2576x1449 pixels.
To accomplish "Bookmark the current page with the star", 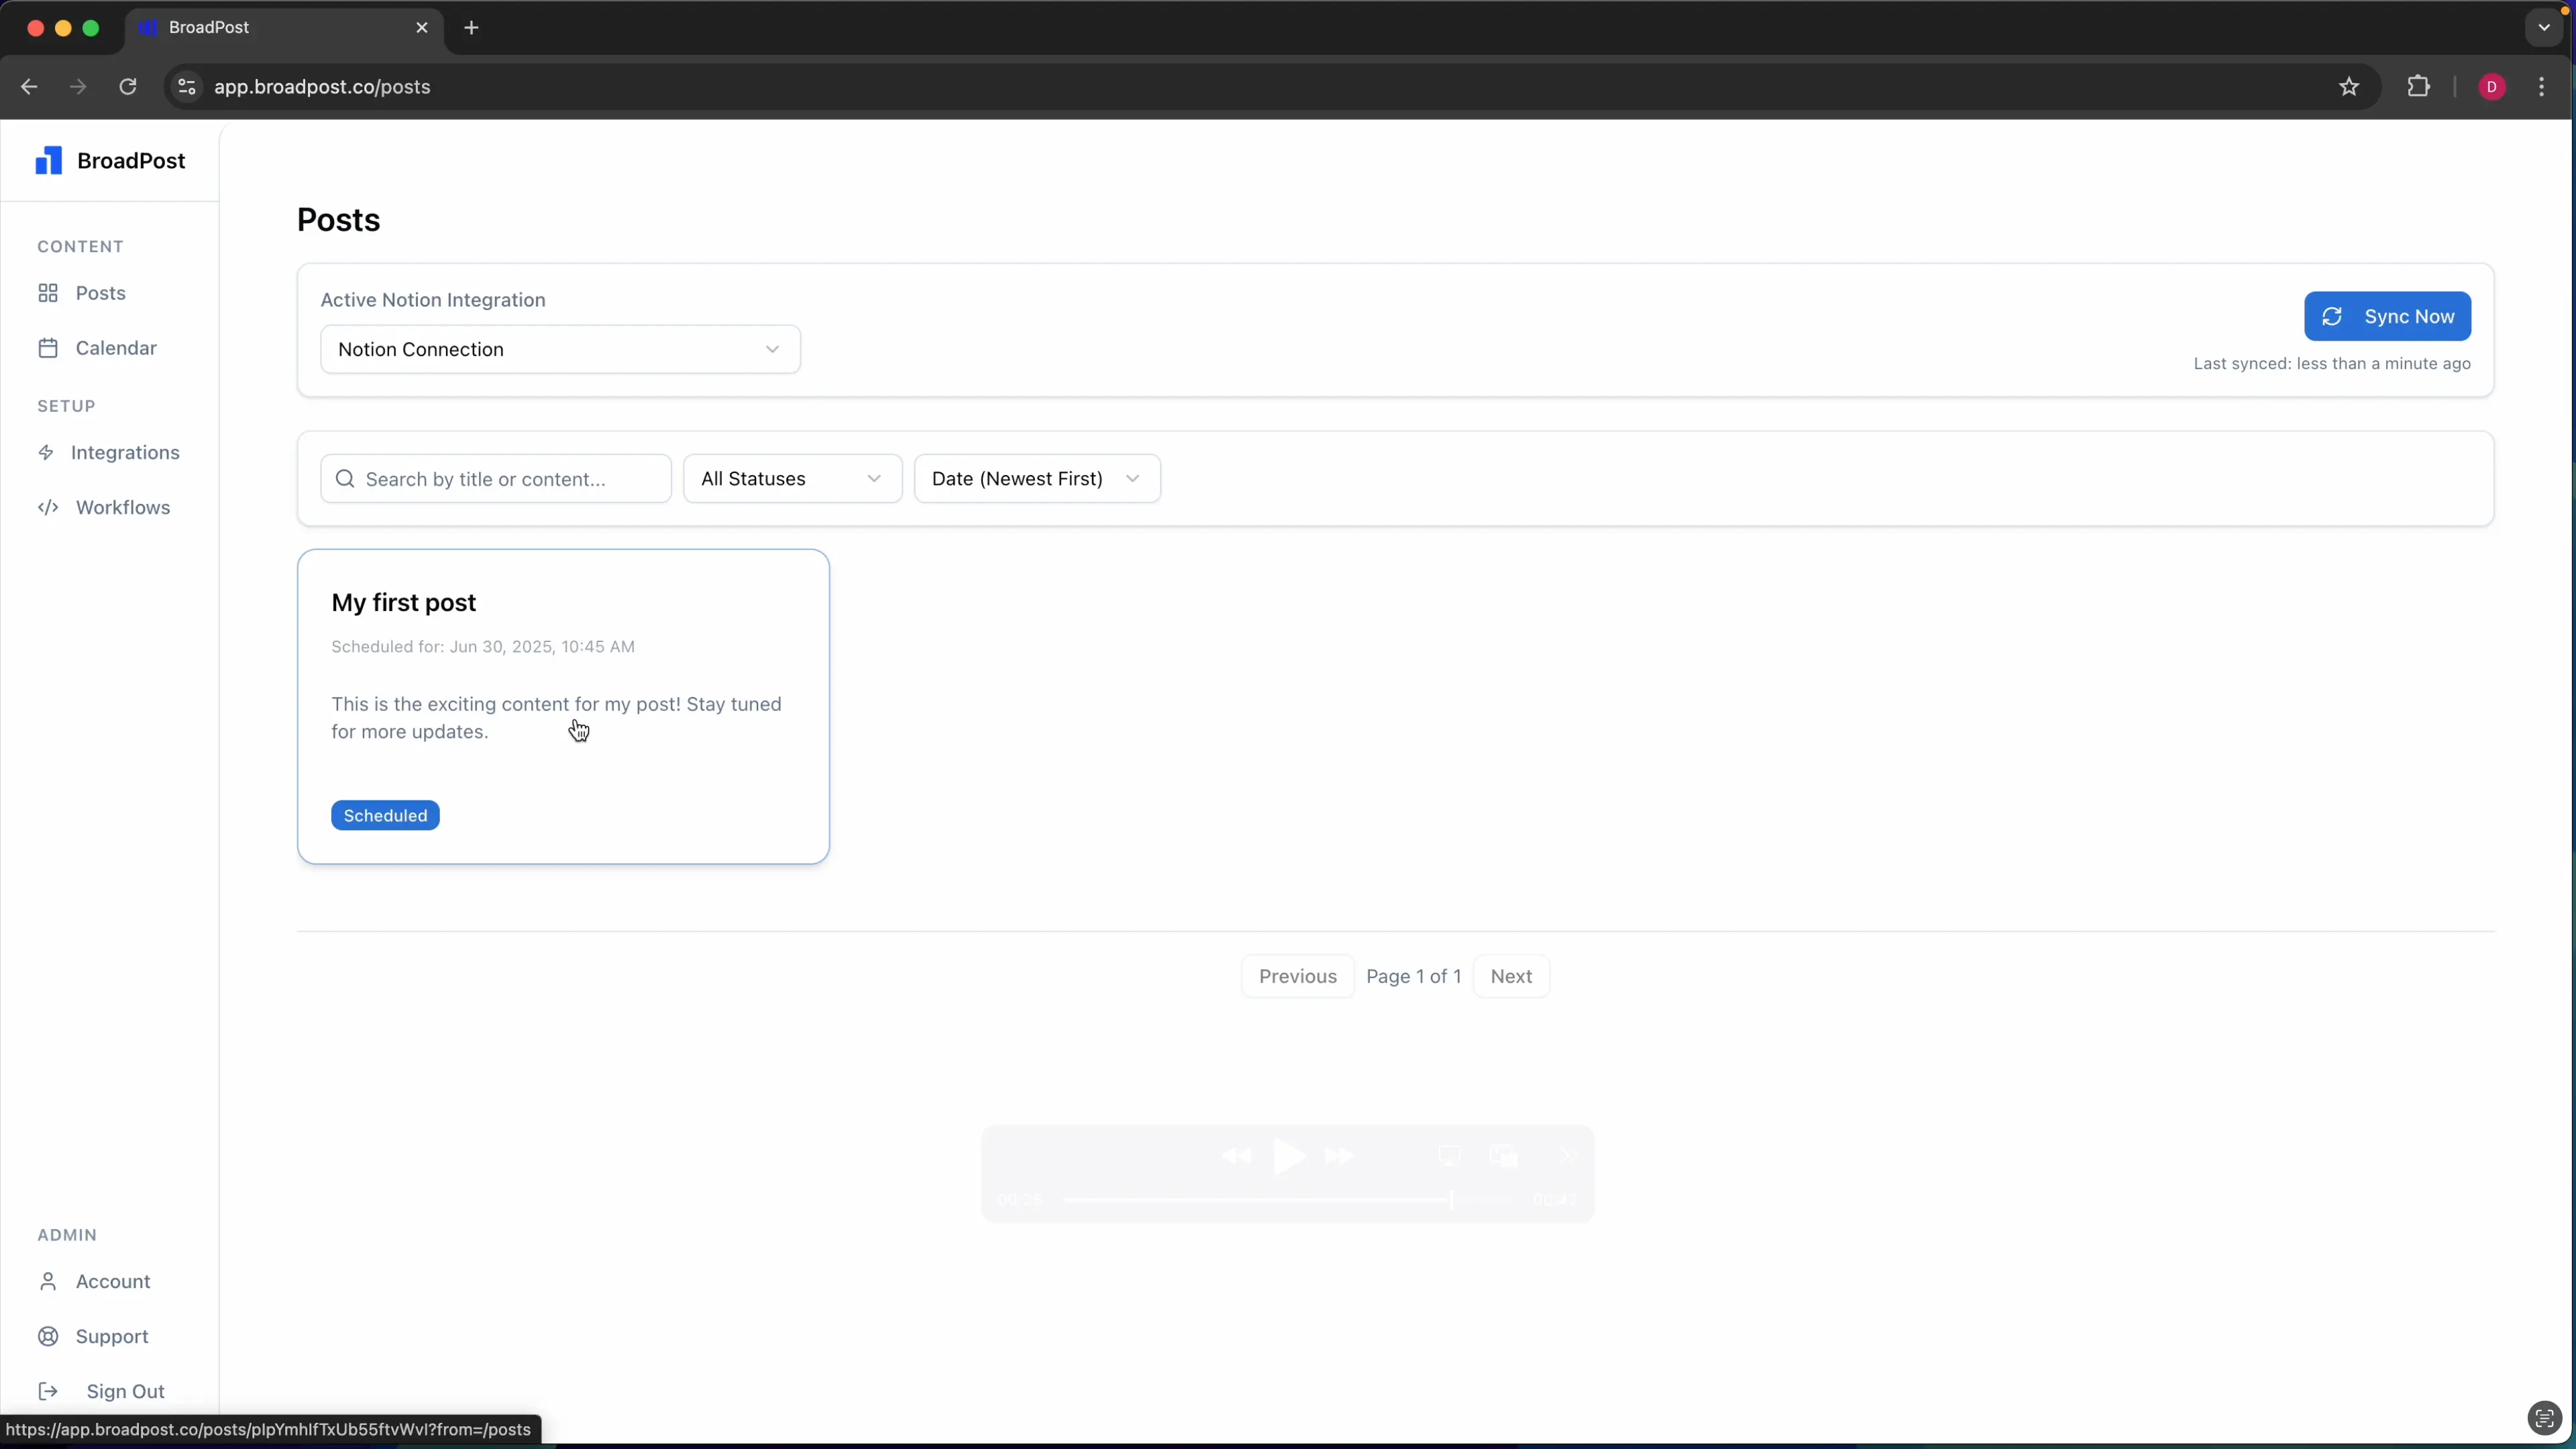I will (x=2348, y=87).
